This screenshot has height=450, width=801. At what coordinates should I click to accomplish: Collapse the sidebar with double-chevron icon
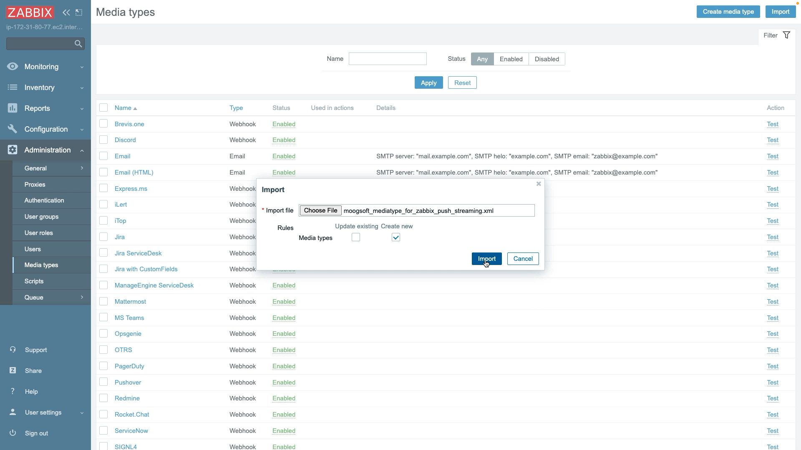coord(66,12)
